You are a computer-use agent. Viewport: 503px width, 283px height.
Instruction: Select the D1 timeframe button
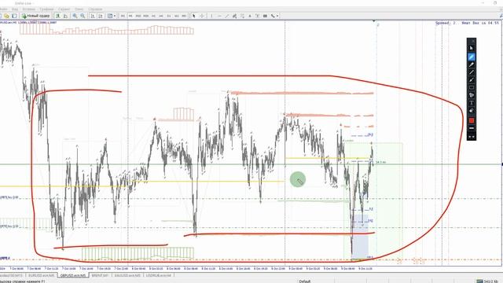coord(169,16)
